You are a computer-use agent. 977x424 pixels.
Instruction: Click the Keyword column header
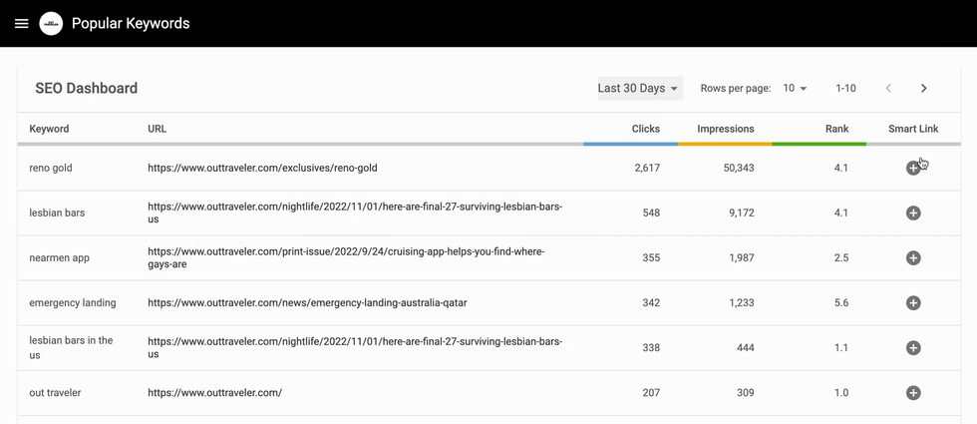[49, 129]
